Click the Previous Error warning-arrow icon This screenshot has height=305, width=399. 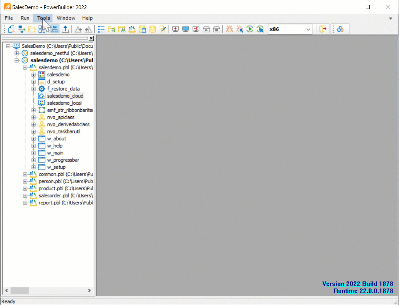[x=88, y=29]
